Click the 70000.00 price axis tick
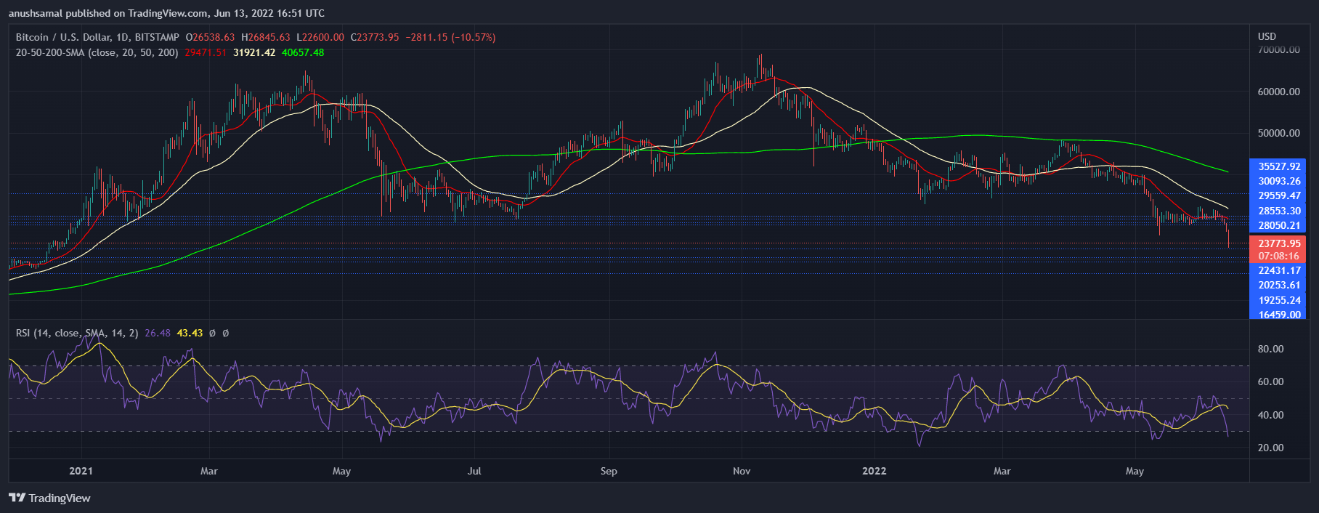1319x513 pixels. (x=1279, y=50)
